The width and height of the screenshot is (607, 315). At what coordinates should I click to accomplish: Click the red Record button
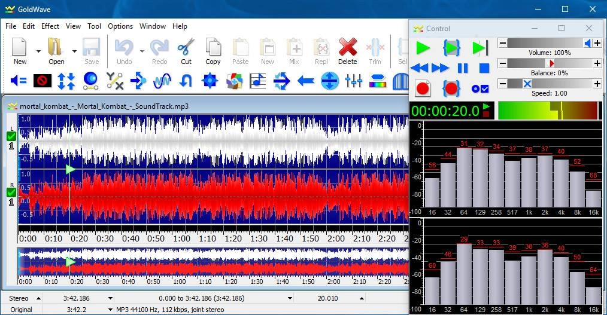point(423,88)
